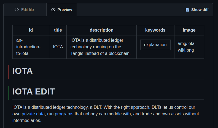Click the 'title' column header
This screenshot has width=218, height=128.
click(x=58, y=30)
